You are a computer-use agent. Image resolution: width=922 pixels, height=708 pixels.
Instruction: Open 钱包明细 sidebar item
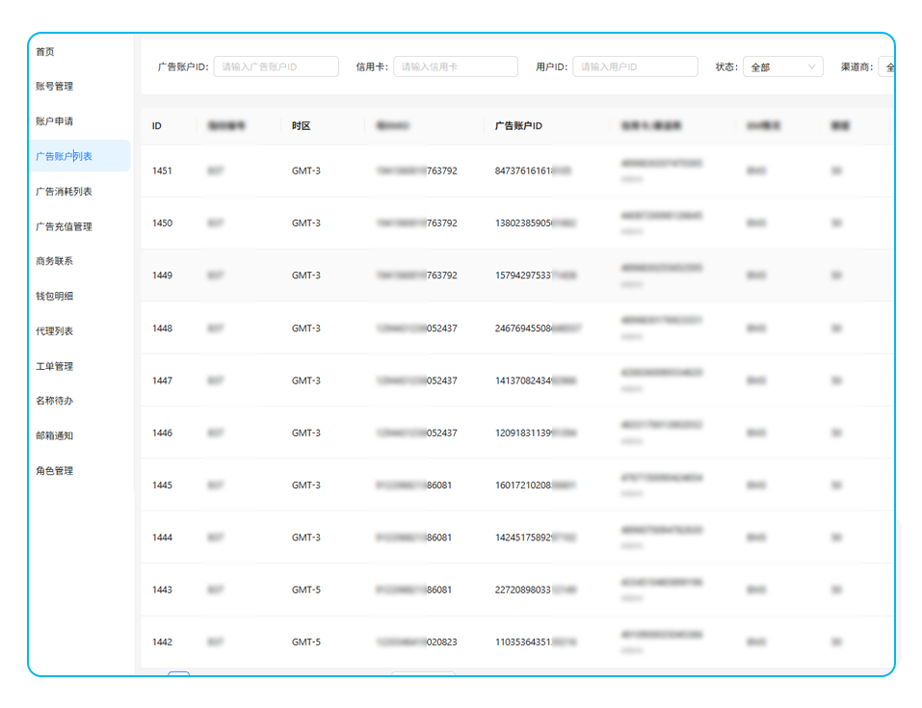pyautogui.click(x=54, y=296)
